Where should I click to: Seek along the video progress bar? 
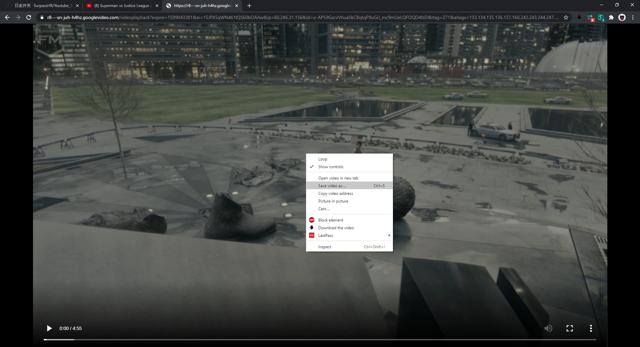(320, 340)
